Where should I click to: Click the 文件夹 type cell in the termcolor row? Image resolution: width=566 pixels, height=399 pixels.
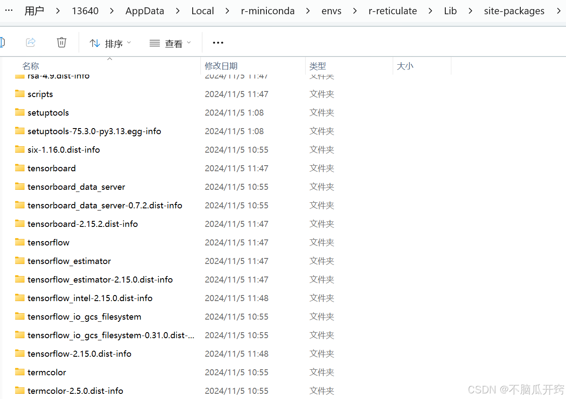coord(322,372)
